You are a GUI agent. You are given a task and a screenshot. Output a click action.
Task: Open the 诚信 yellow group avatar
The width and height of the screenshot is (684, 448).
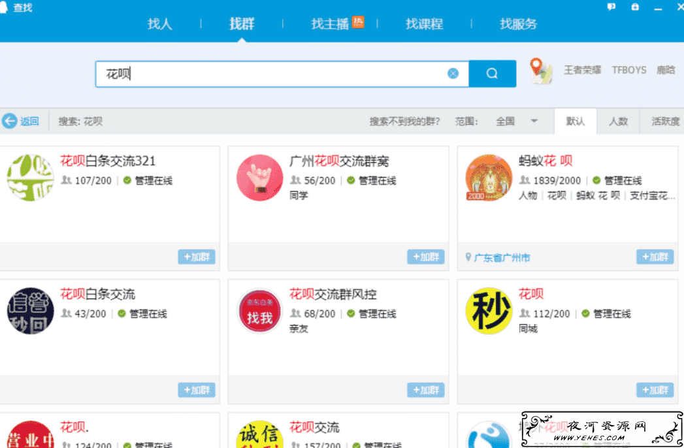pos(259,434)
